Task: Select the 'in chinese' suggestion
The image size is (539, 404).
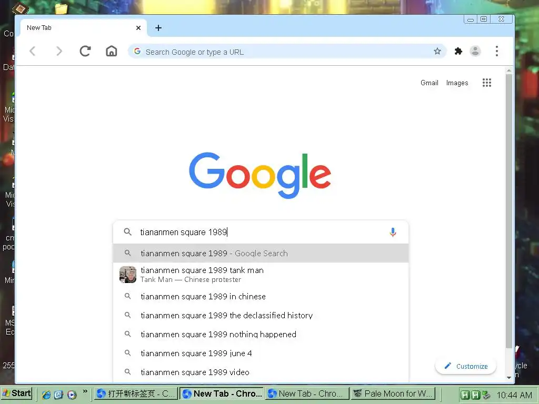Action: (x=261, y=297)
